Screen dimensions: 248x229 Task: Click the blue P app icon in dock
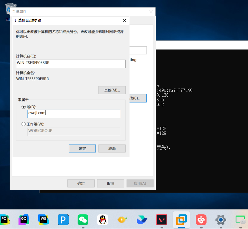click(x=63, y=220)
